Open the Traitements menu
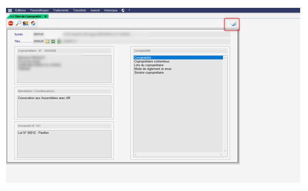Screen dimensions: 308x191 (x=61, y=10)
